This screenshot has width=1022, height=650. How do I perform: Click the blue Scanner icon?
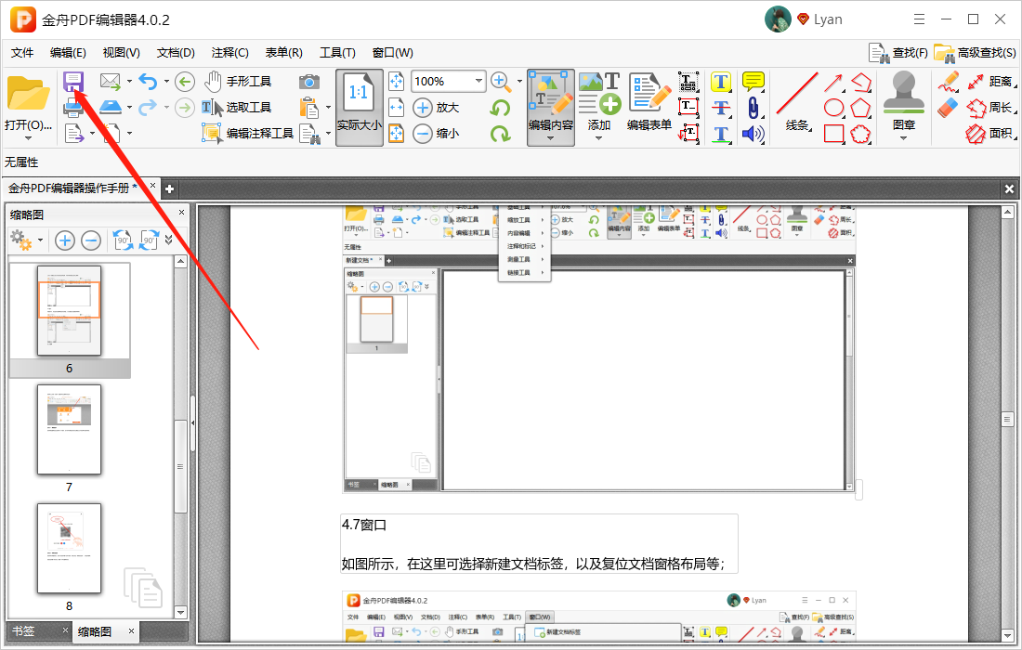click(111, 107)
